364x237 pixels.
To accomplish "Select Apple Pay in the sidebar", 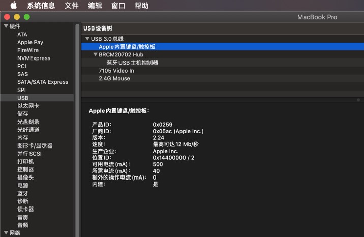I will pos(30,42).
